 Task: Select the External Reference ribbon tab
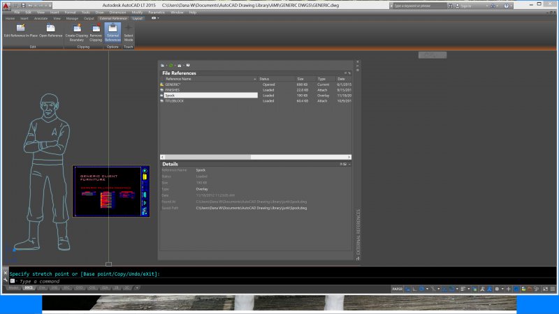point(113,19)
